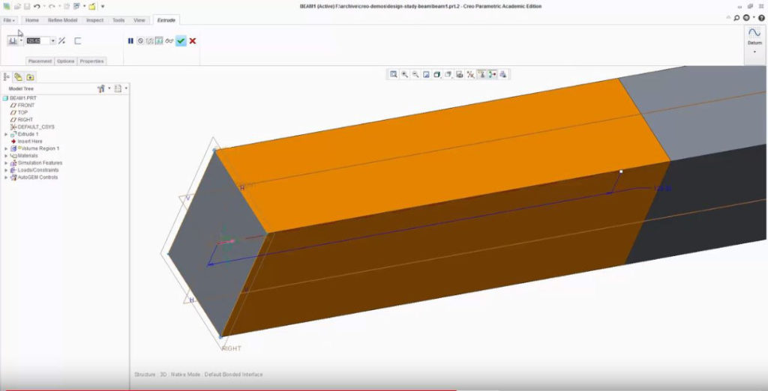Image resolution: width=768 pixels, height=391 pixels.
Task: Open the Properties panel
Action: coord(91,61)
